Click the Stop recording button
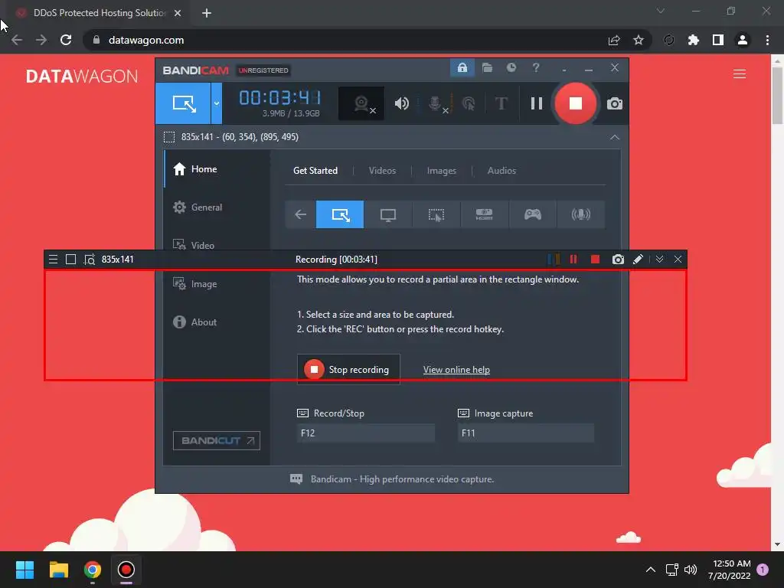Screen dimensions: 784x588 348,370
